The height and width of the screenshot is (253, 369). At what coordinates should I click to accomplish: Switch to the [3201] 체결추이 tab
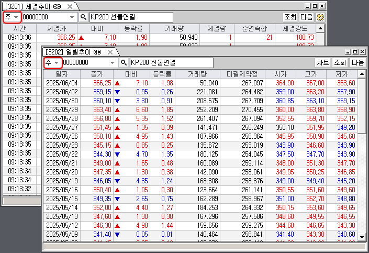31,6
